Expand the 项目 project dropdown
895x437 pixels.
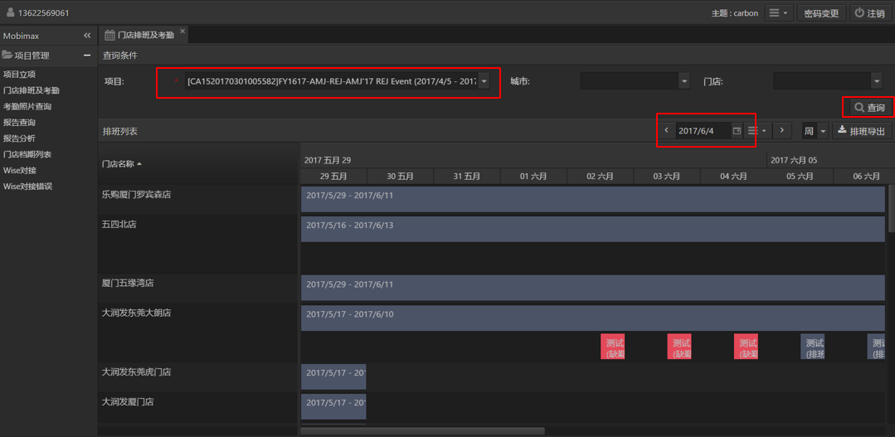pyautogui.click(x=484, y=81)
